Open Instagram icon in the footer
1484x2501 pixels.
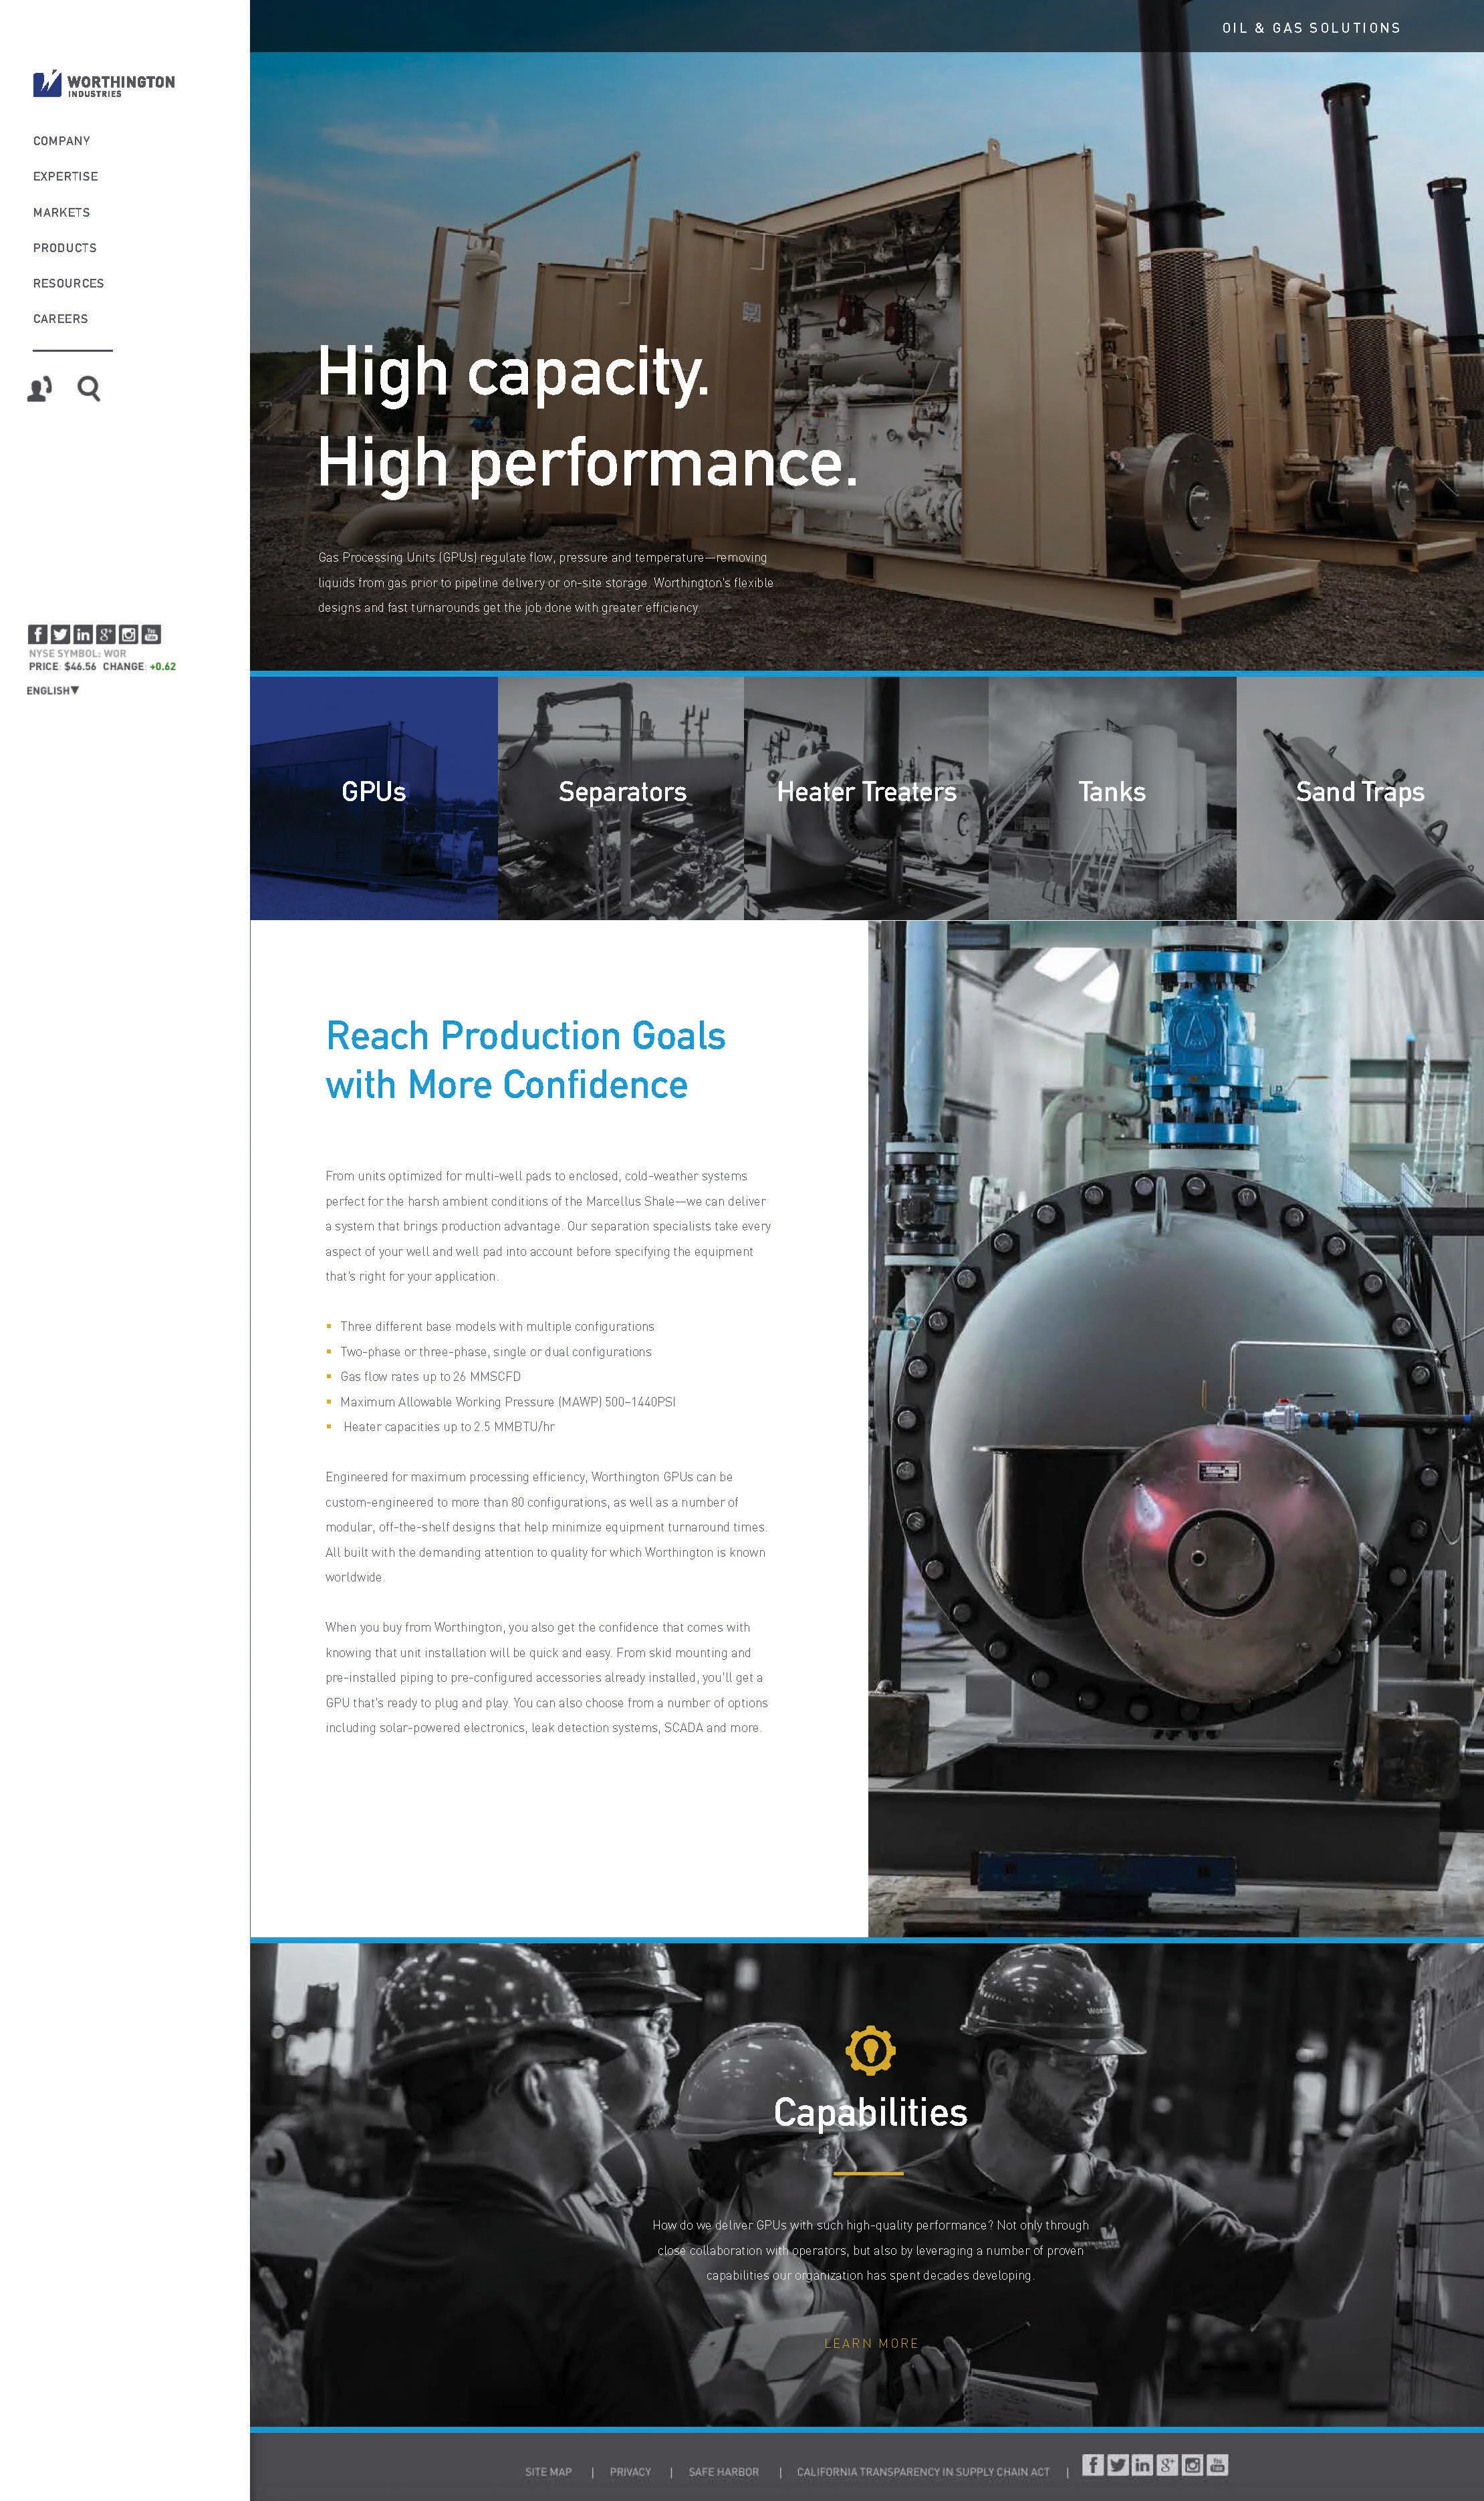[1193, 2464]
